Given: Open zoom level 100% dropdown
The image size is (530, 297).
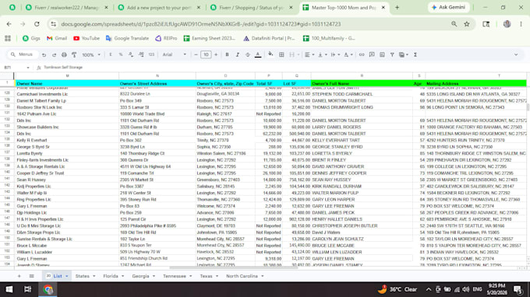Looking at the screenshot, I should (x=91, y=54).
